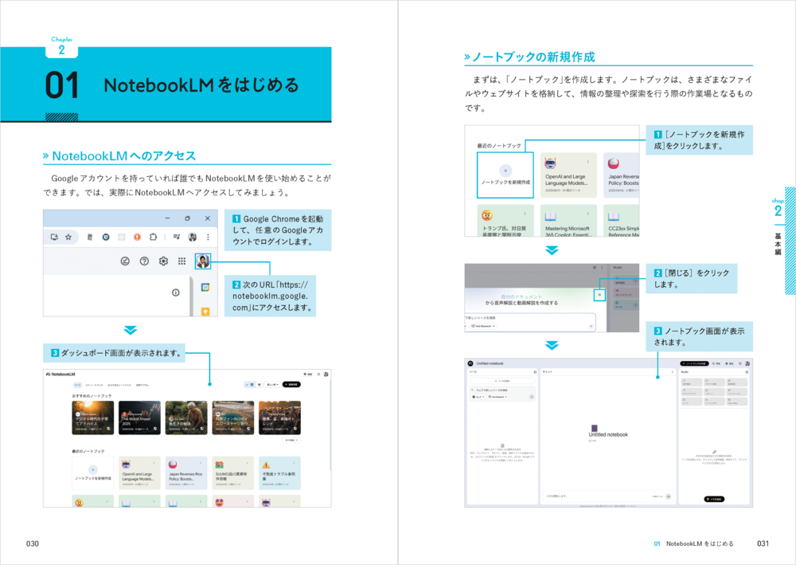The image size is (796, 565).
Task: Close the dialog with the X button
Action: (598, 295)
